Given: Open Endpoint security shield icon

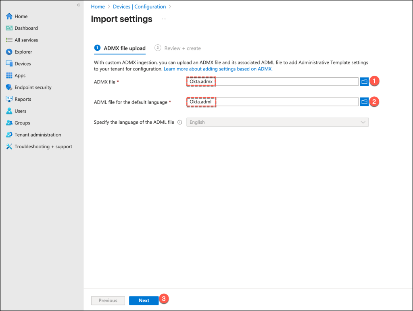Looking at the screenshot, I should pos(9,87).
